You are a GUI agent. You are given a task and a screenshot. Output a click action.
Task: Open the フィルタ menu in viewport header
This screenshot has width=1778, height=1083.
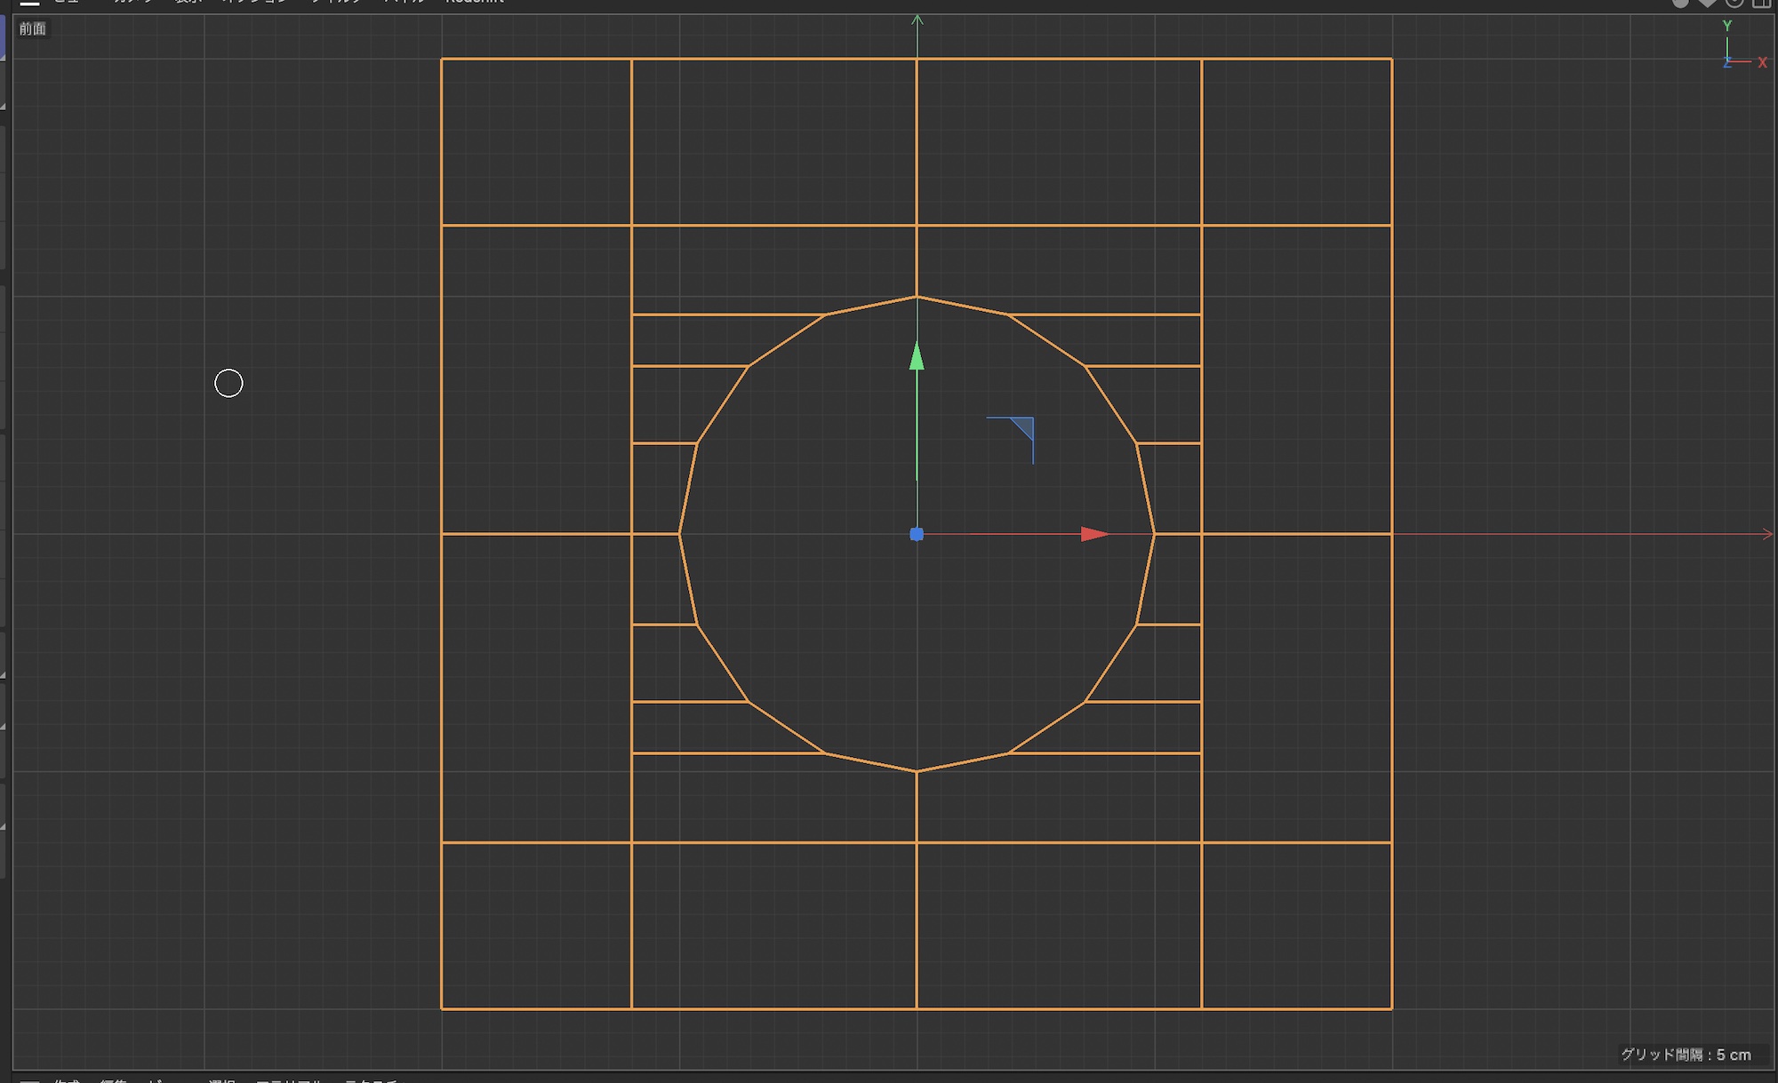pyautogui.click(x=337, y=3)
